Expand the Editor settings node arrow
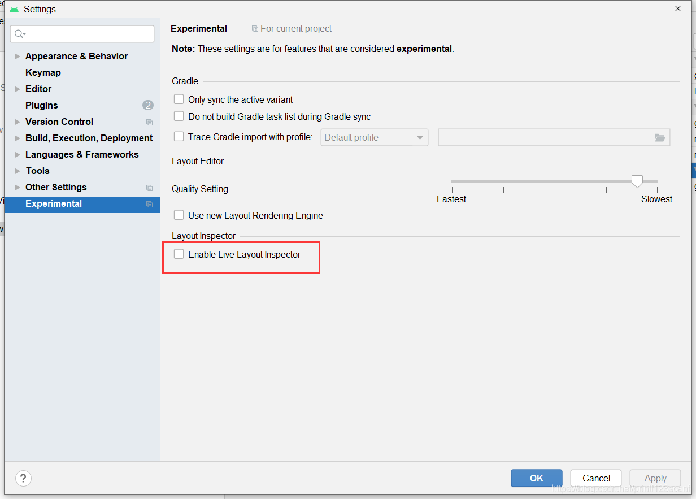 (18, 89)
